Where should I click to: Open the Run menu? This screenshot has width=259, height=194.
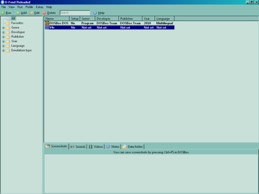(20, 7)
